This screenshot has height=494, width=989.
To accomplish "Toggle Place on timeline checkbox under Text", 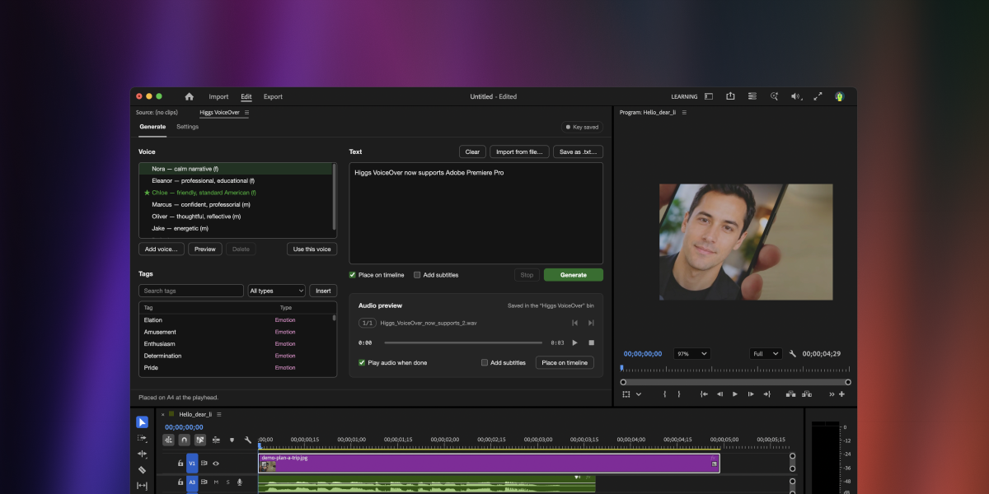I will (353, 275).
